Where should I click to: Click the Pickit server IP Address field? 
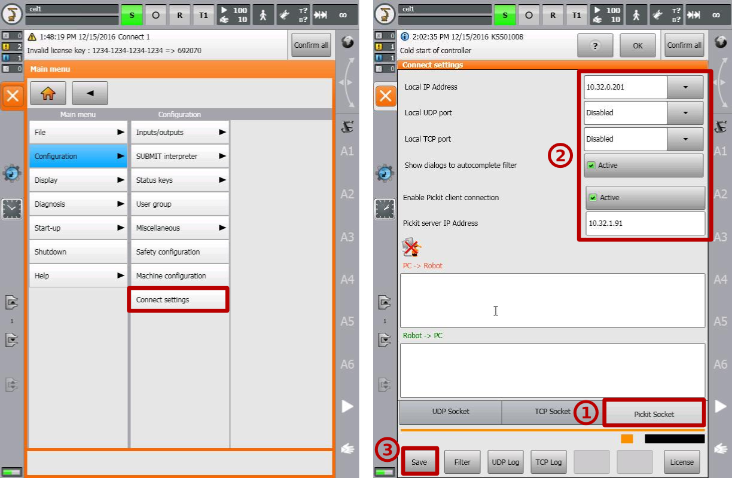coord(645,223)
